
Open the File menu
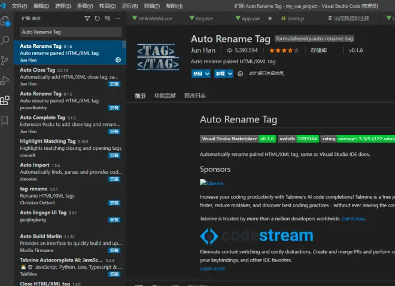(19, 6)
